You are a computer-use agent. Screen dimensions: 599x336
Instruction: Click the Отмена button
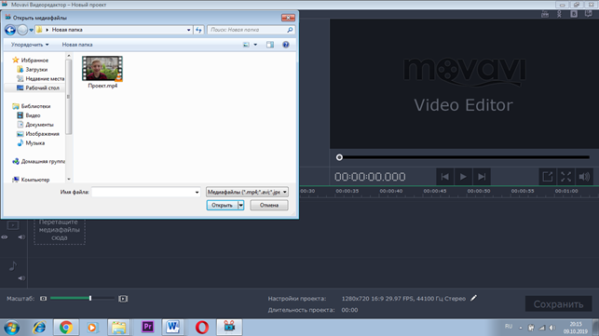[269, 206]
